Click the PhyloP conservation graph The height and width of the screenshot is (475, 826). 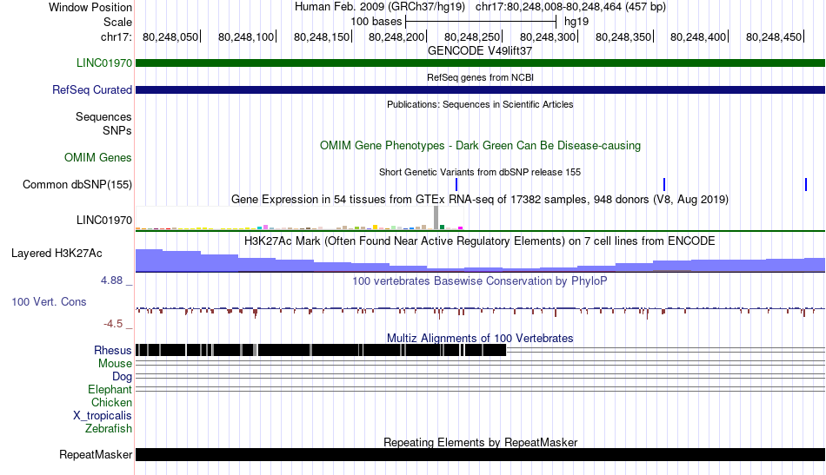tap(480, 312)
